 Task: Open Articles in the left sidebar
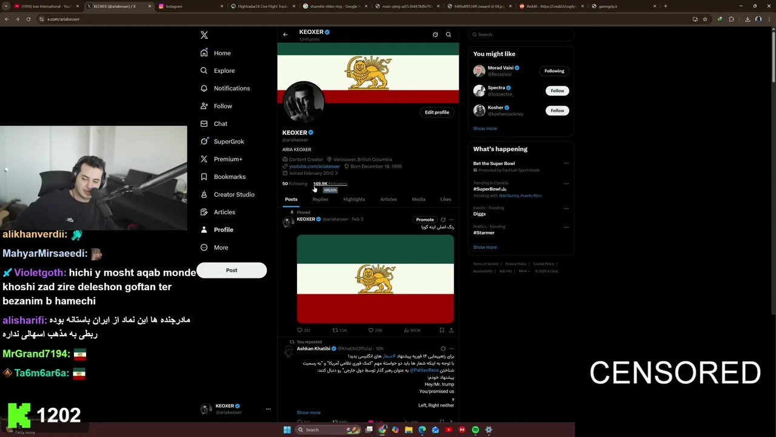[218, 212]
